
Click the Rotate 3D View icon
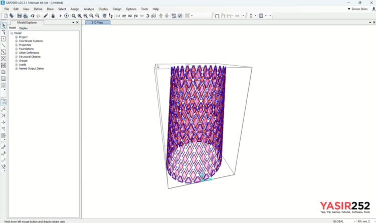click(148, 16)
